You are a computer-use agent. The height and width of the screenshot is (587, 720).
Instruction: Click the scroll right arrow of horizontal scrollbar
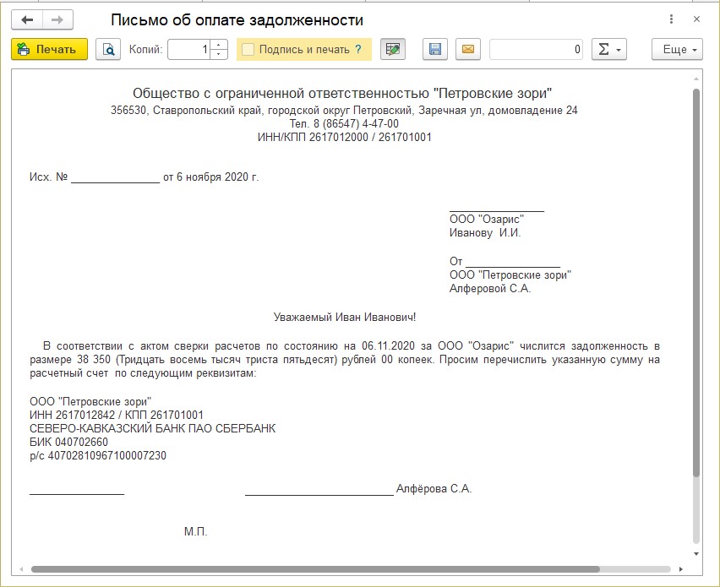681,569
